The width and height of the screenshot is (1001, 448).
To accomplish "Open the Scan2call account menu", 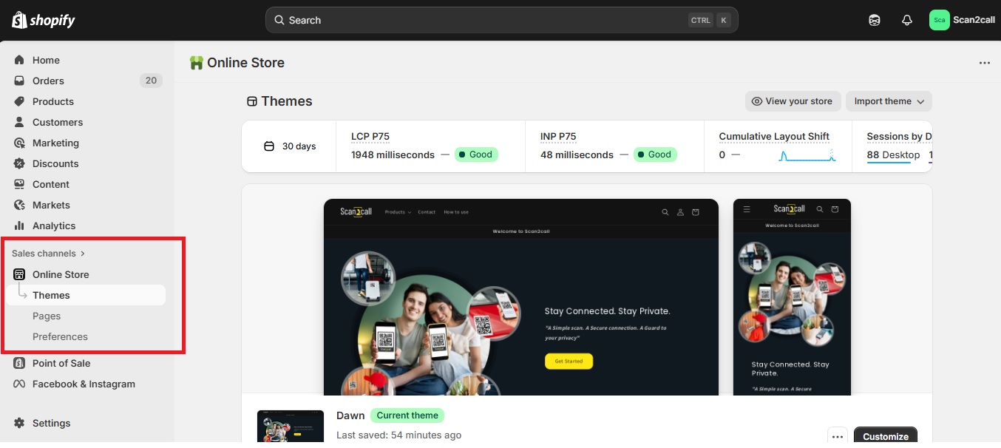I will pyautogui.click(x=962, y=20).
